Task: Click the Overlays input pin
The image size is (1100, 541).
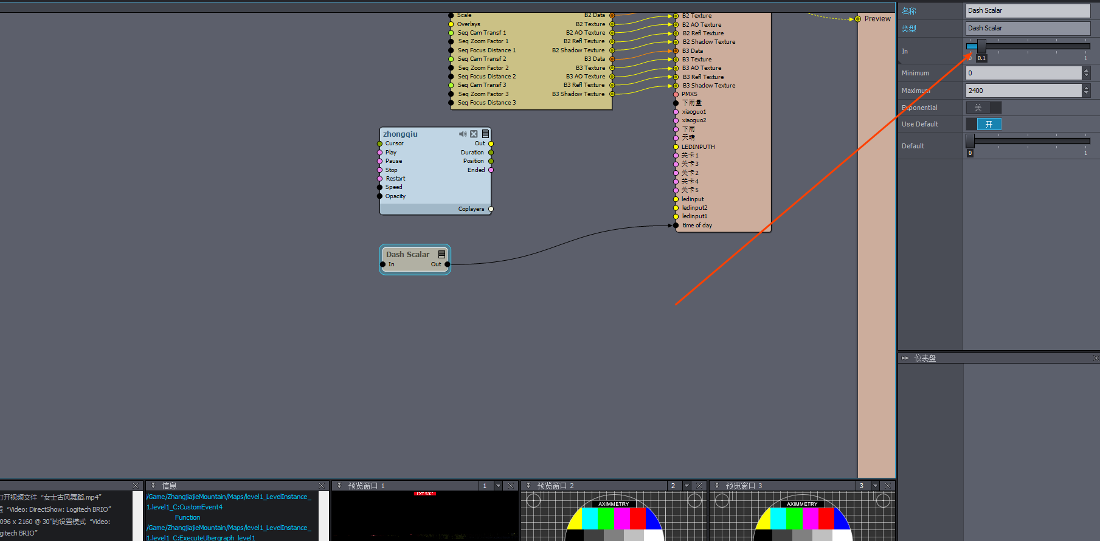Action: click(x=451, y=24)
